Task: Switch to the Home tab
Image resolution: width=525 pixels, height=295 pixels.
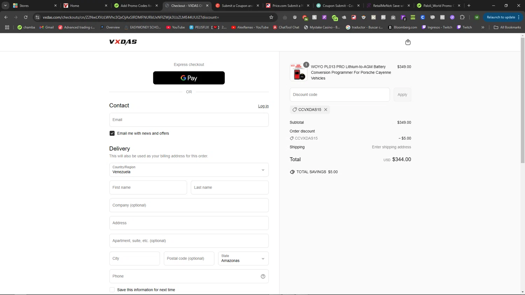Action: coord(85,6)
